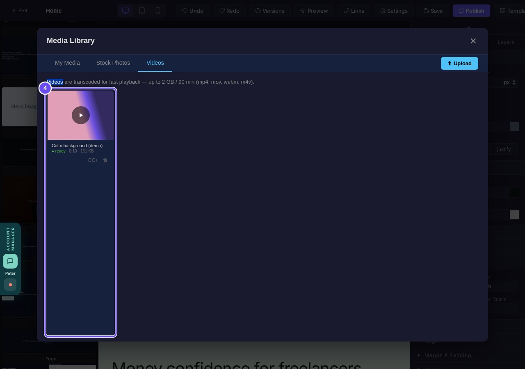Click the "Home" page title
525x369 pixels.
54,11
